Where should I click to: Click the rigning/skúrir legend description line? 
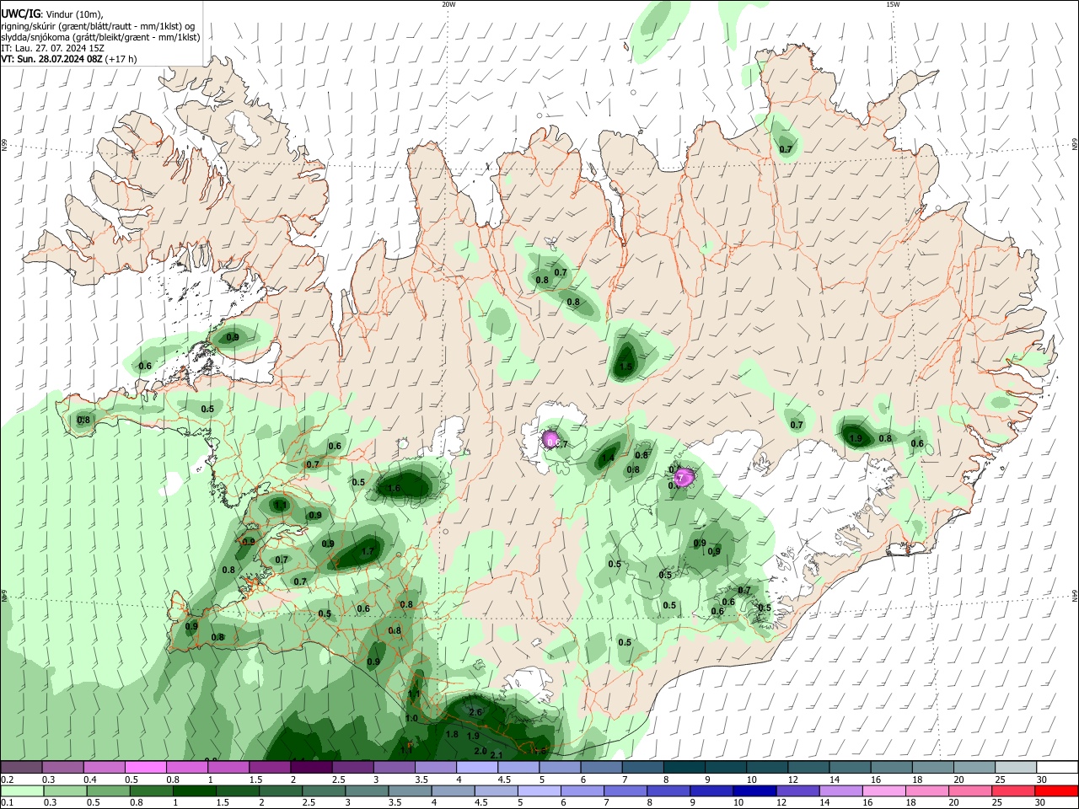pos(97,26)
